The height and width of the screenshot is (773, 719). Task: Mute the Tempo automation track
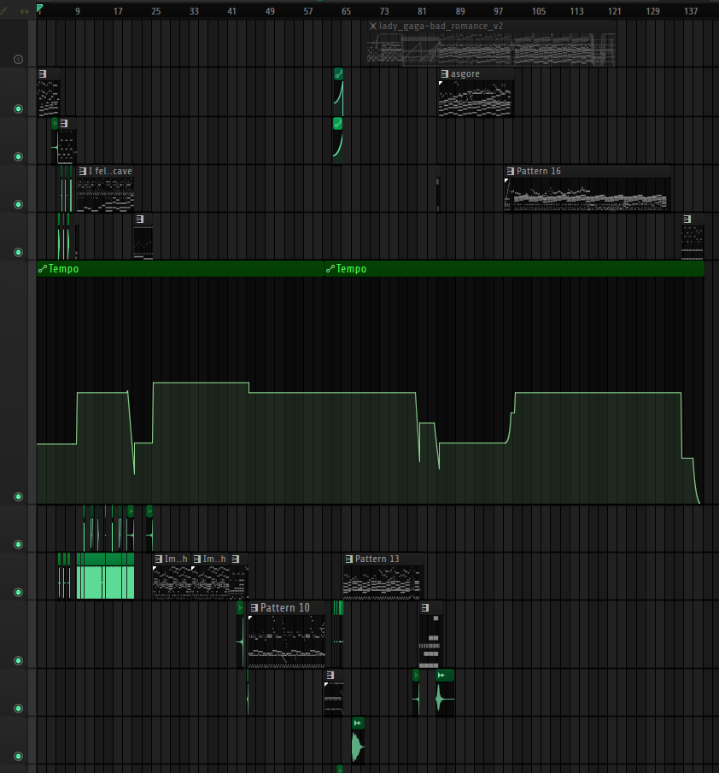[x=18, y=496]
